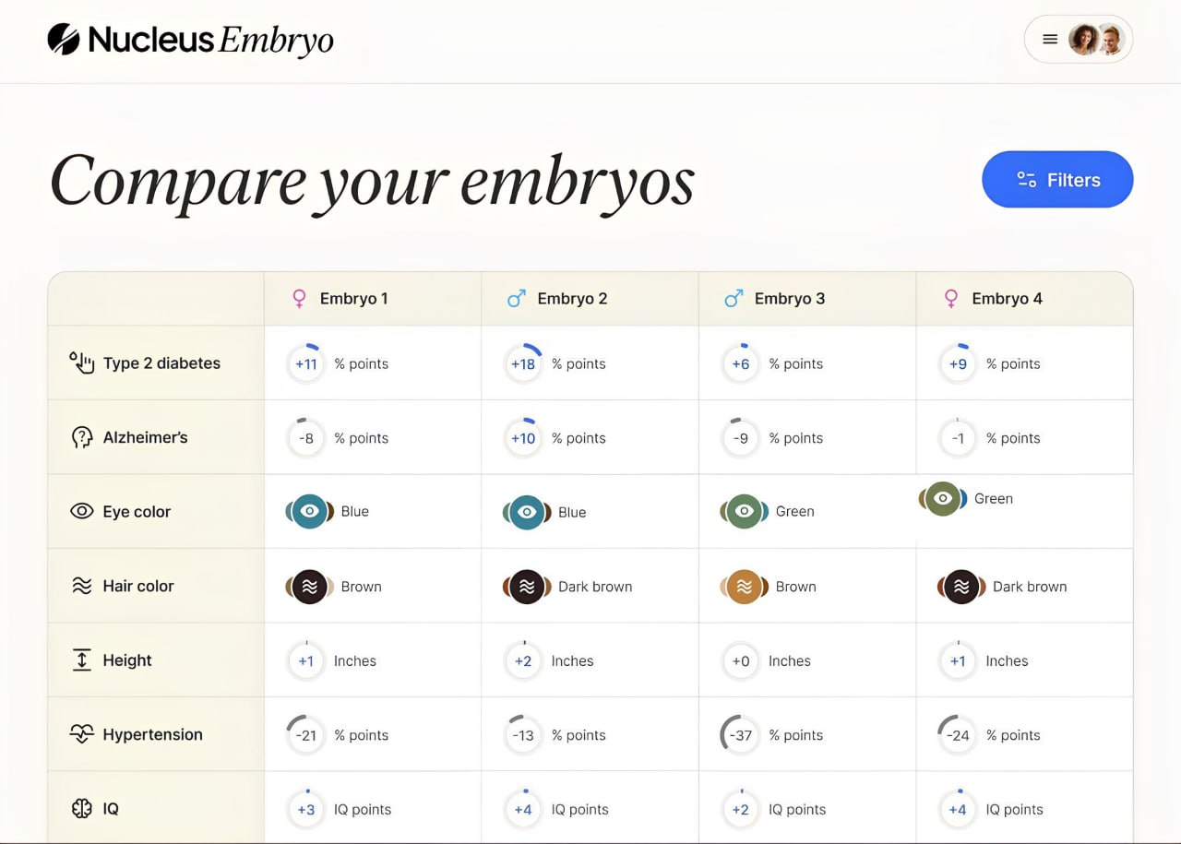1181x844 pixels.
Task: Open the hamburger menu
Action: point(1050,40)
